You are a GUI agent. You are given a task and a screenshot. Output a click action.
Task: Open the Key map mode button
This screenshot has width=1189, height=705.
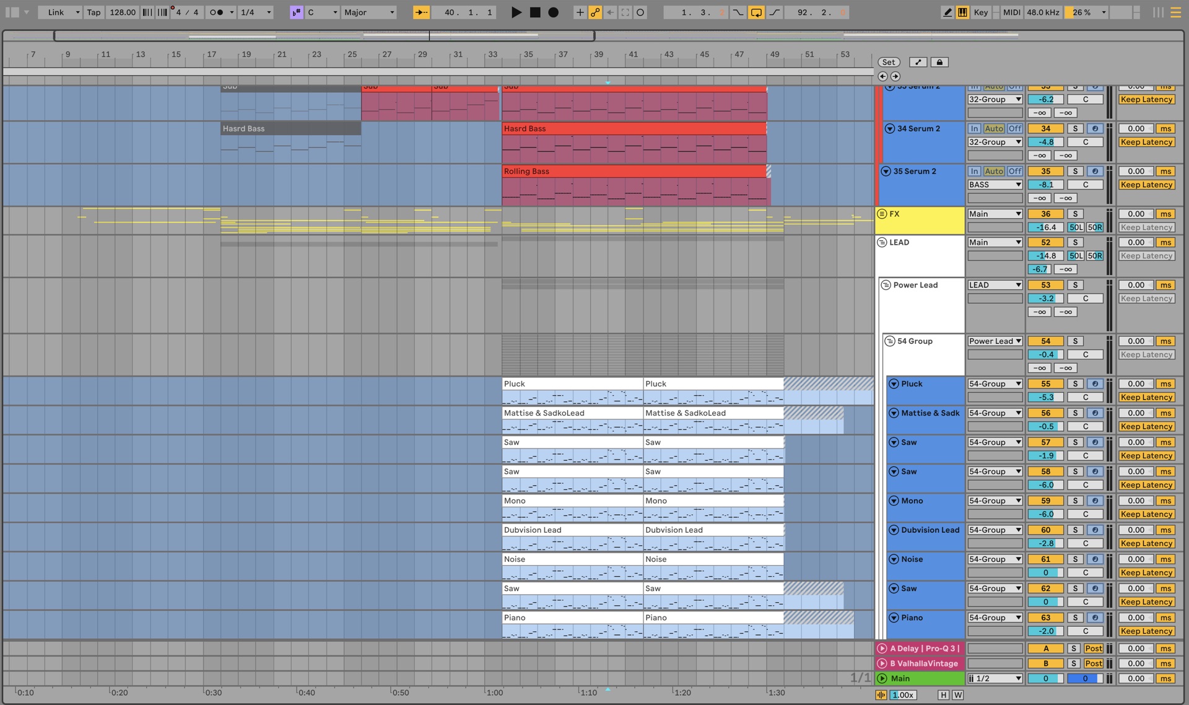(x=981, y=12)
